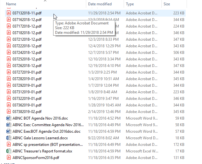This screenshot has height=164, width=202.
Task: Click PDF icon of 037382019-02.pdf
Action: (8, 112)
